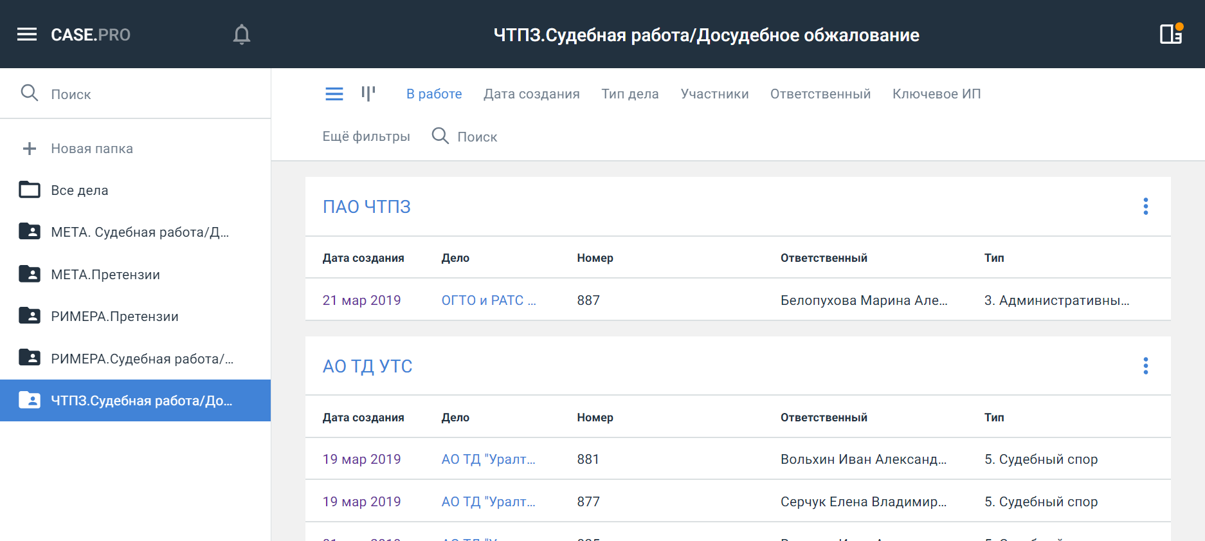Click case number 887
This screenshot has height=541, width=1205.
pos(588,300)
